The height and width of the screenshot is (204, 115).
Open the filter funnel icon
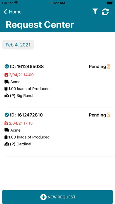point(95,11)
